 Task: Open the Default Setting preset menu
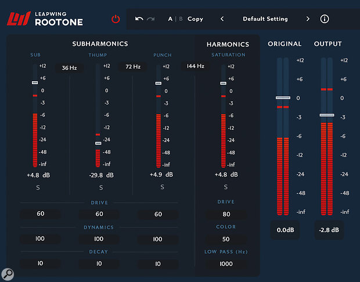tap(265, 19)
